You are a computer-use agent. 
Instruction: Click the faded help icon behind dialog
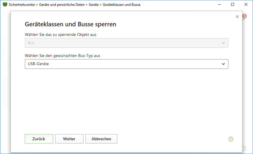click(x=244, y=148)
